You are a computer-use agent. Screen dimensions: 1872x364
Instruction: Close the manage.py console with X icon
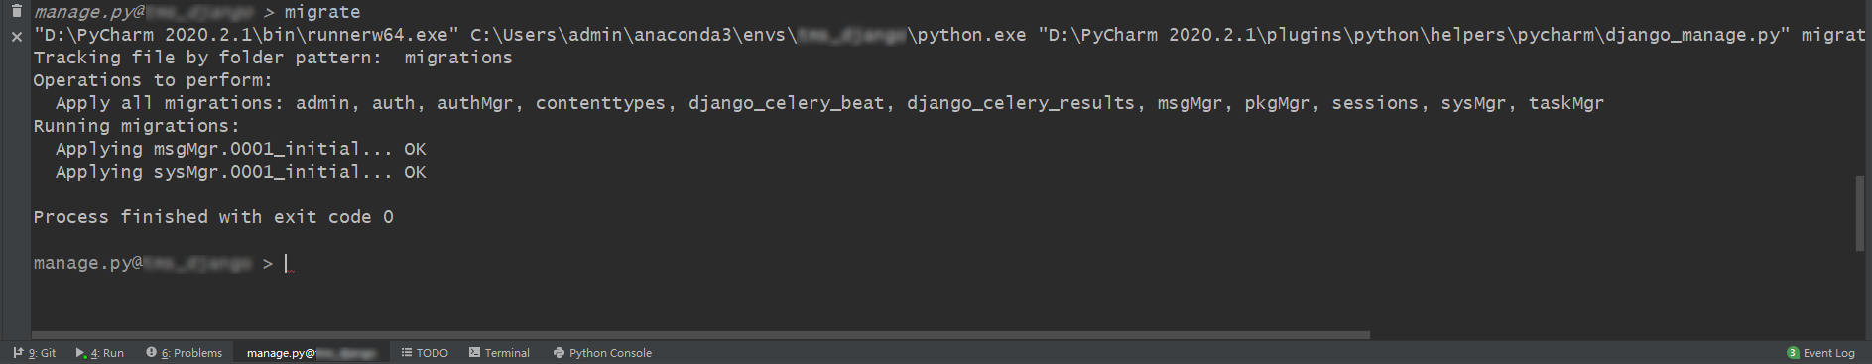coord(16,37)
